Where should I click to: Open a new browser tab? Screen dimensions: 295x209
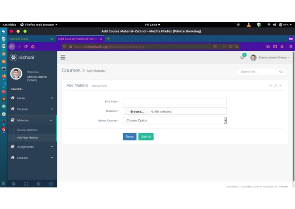pos(108,38)
